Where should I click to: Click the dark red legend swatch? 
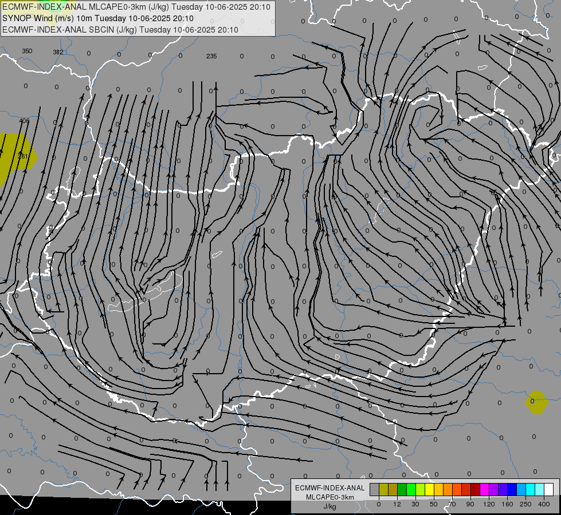coord(475,489)
